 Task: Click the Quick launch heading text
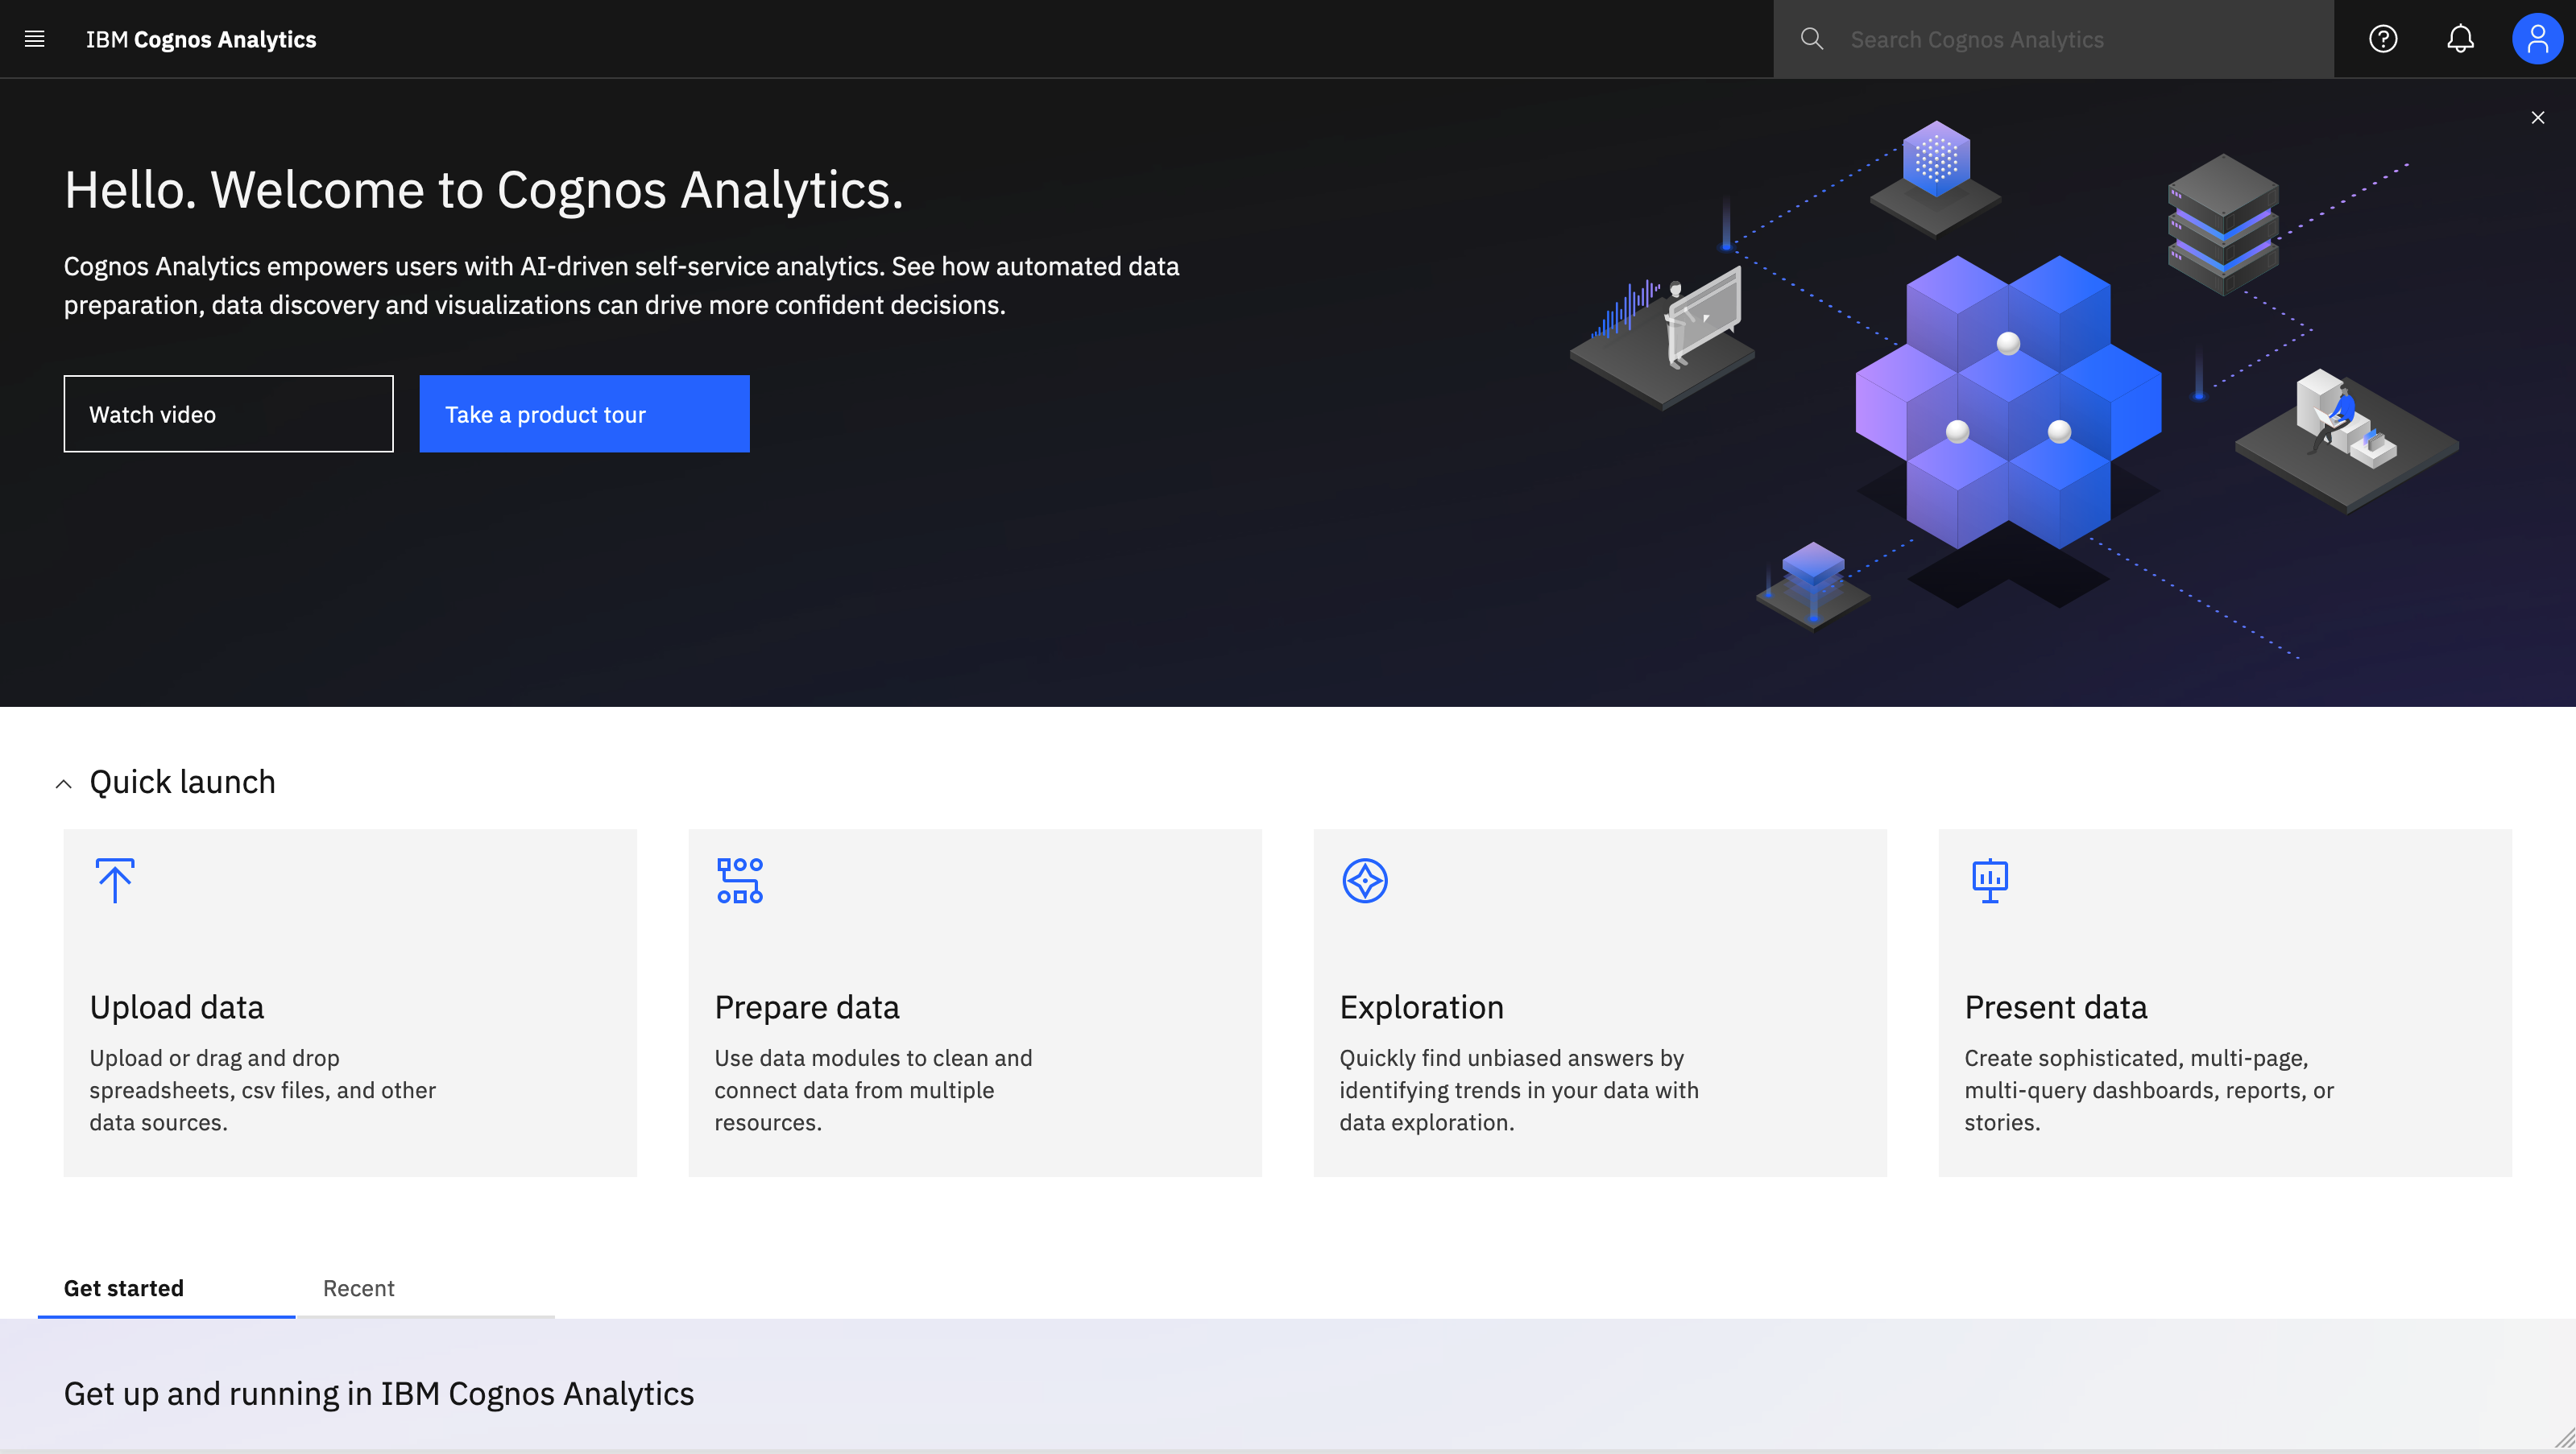[x=182, y=783]
